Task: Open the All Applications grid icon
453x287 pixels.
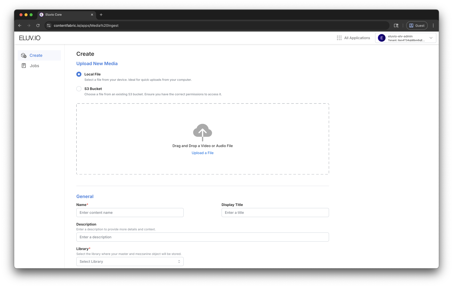Action: click(x=339, y=38)
